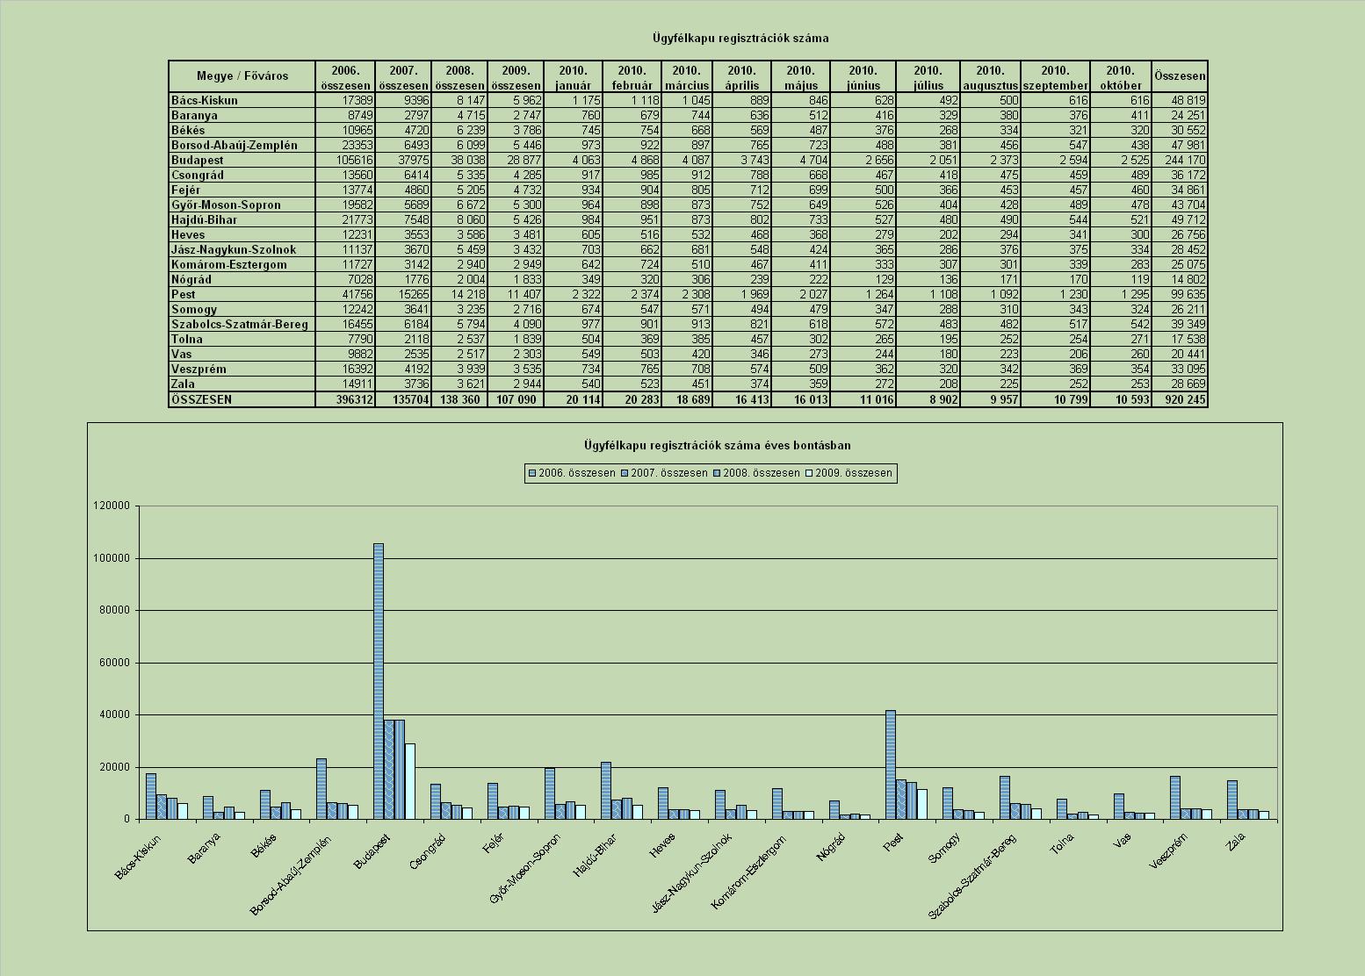Click the tallest Budapest 2006 bar
Screen dimensions: 1365x976
(379, 681)
